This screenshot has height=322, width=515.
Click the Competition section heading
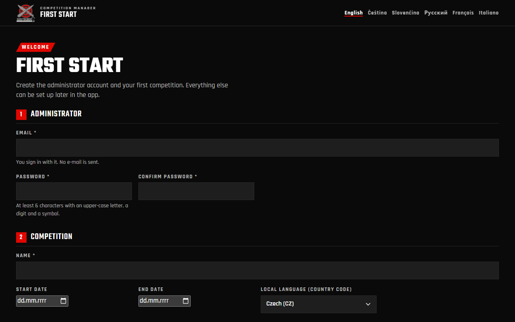pos(51,237)
